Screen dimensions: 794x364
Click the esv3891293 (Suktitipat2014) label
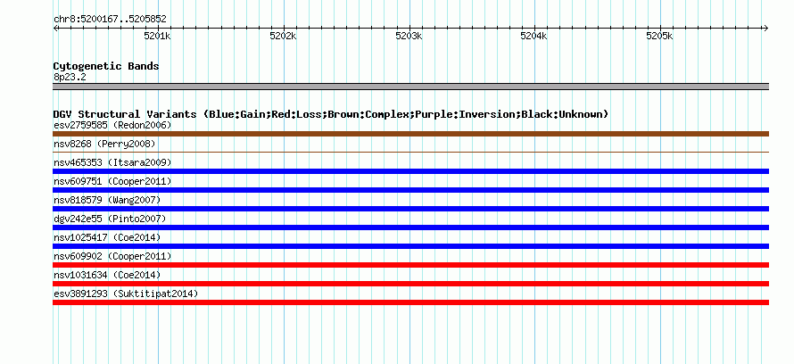(x=126, y=294)
